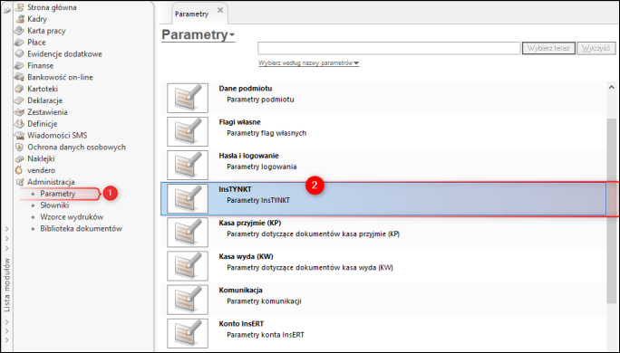The image size is (620, 353).
Task: Close the Parametry tab
Action: (220, 10)
